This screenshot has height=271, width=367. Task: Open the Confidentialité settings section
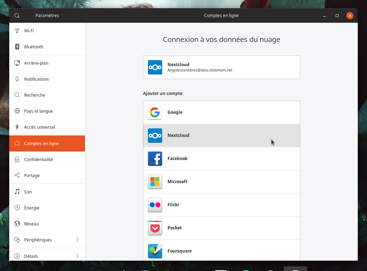coord(38,160)
